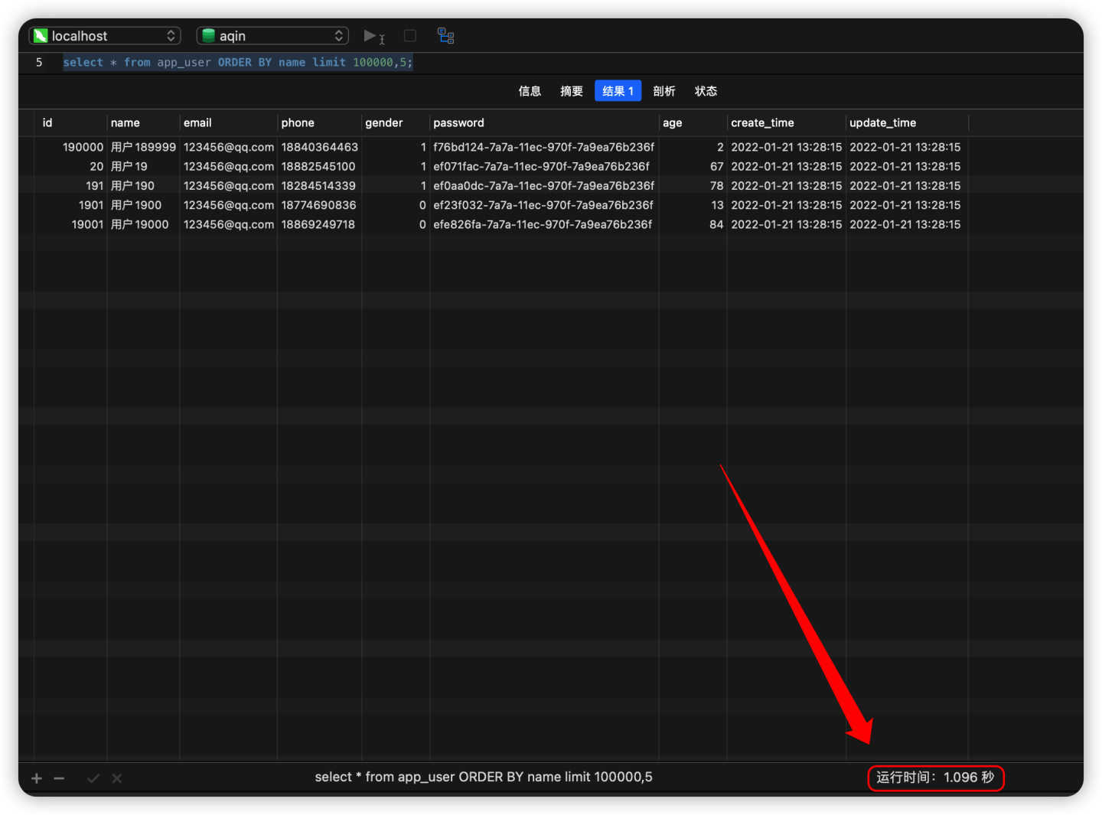Switch to the 摘要 tab

572,91
